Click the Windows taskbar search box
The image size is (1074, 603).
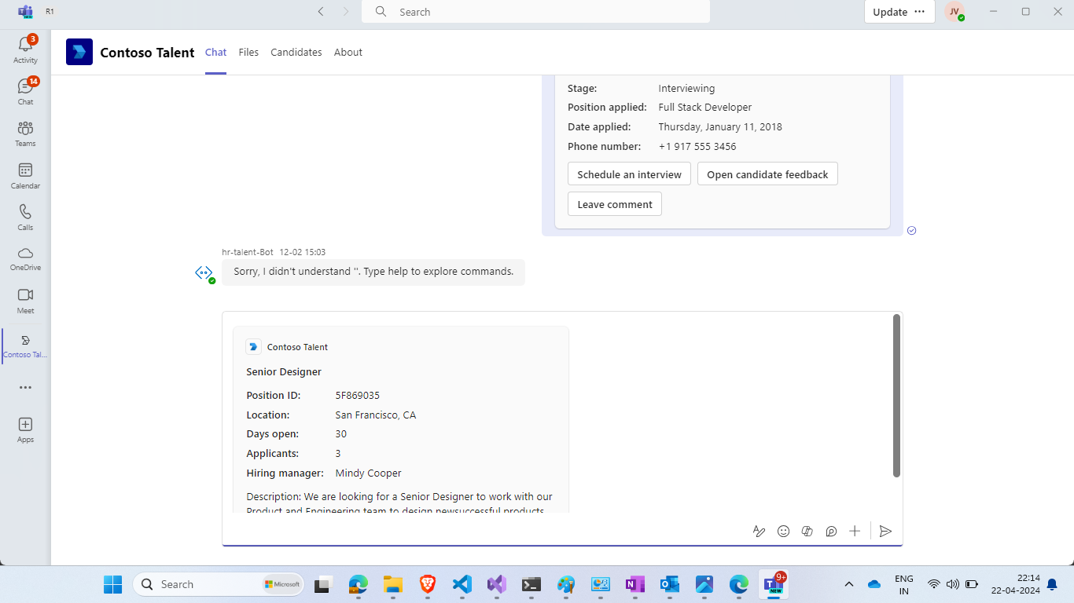pyautogui.click(x=219, y=584)
